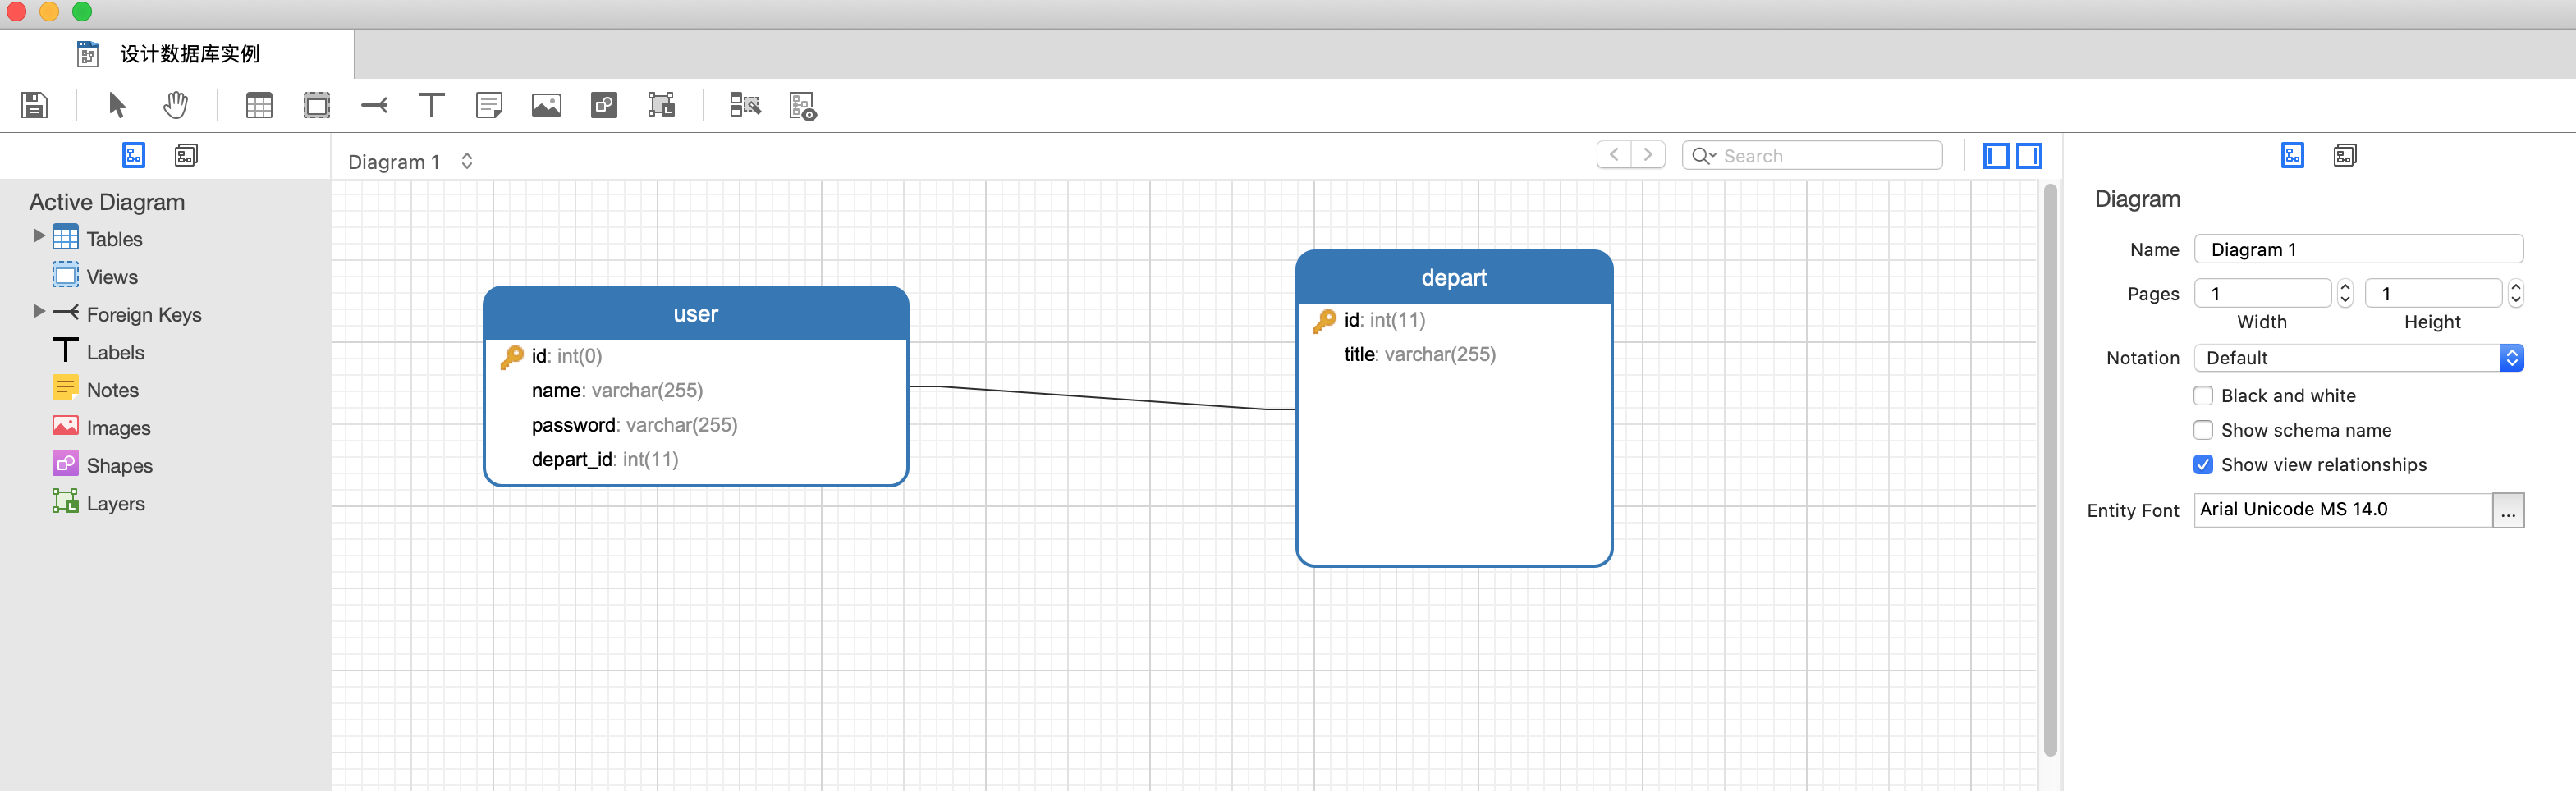Viewport: 2576px width, 791px height.
Task: Pick the note tool in toolbar
Action: [x=489, y=105]
